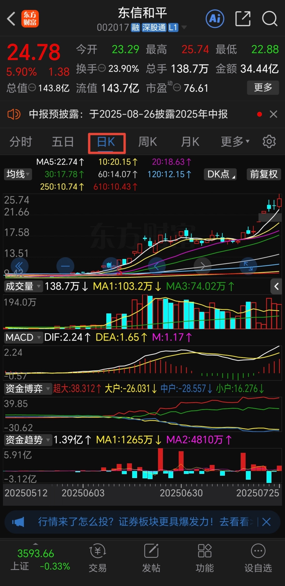
Task: Tap the chart zoom-in plus button
Action: pyautogui.click(x=111, y=266)
